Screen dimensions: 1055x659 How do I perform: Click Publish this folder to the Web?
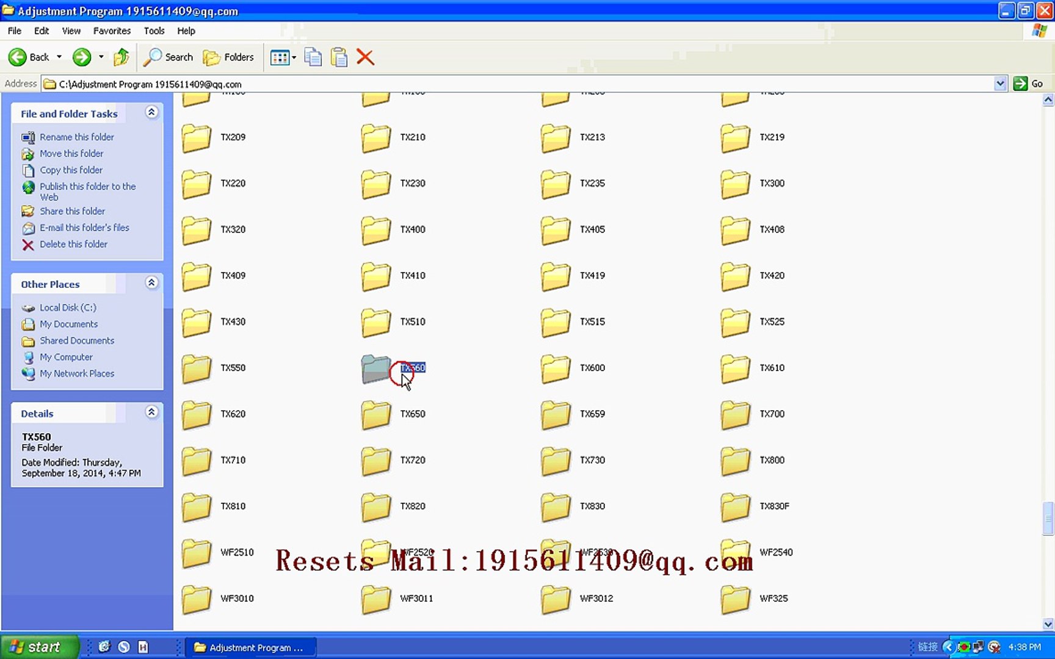coord(87,192)
